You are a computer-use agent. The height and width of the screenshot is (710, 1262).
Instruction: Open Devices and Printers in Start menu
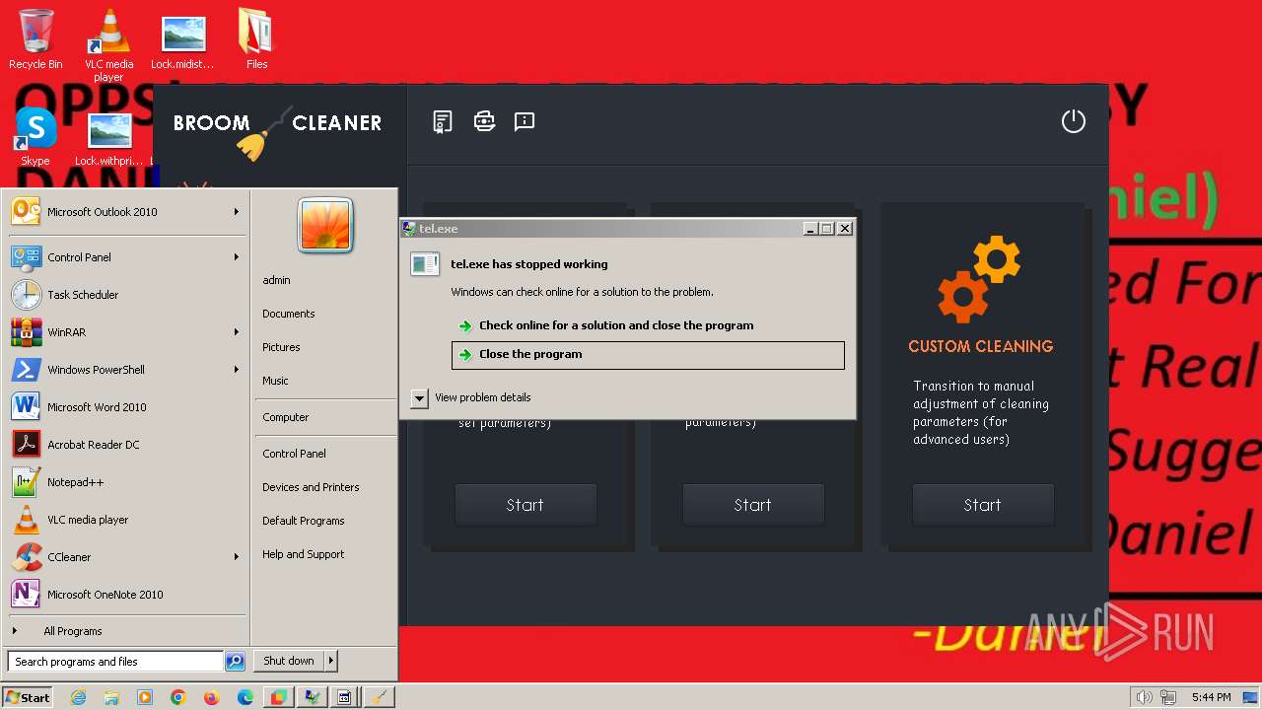(311, 487)
